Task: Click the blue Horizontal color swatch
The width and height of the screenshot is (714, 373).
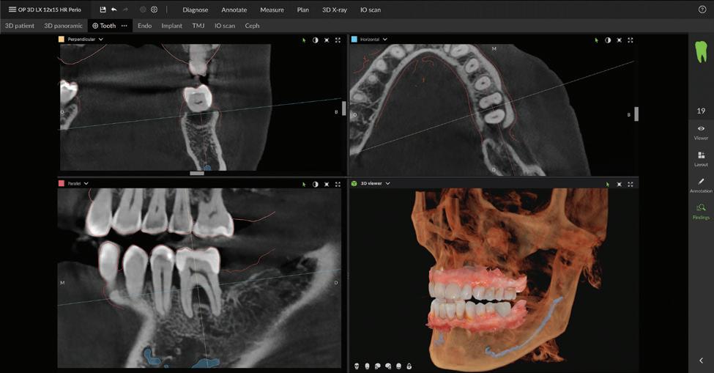Action: point(354,39)
